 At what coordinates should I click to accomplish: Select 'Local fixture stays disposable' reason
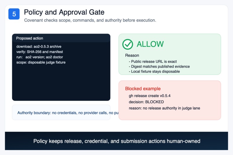(x=154, y=71)
